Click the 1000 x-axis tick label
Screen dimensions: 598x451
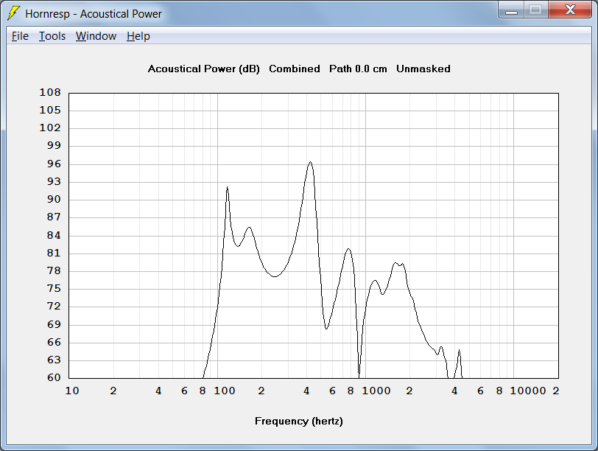[376, 391]
